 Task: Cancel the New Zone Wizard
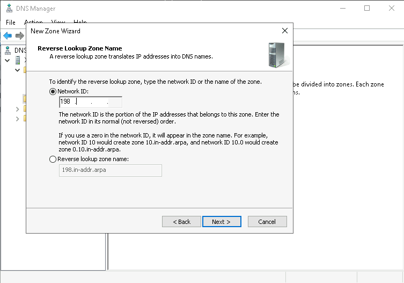pyautogui.click(x=267, y=222)
